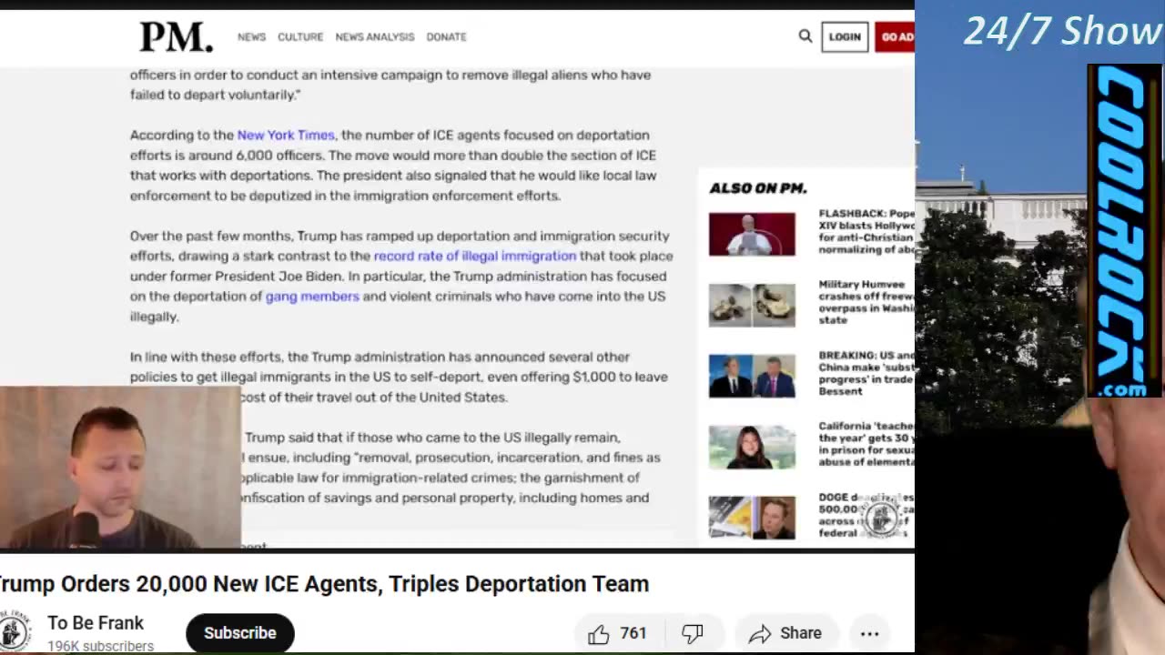
Task: Click the To Be Frank channel name
Action: pos(96,623)
